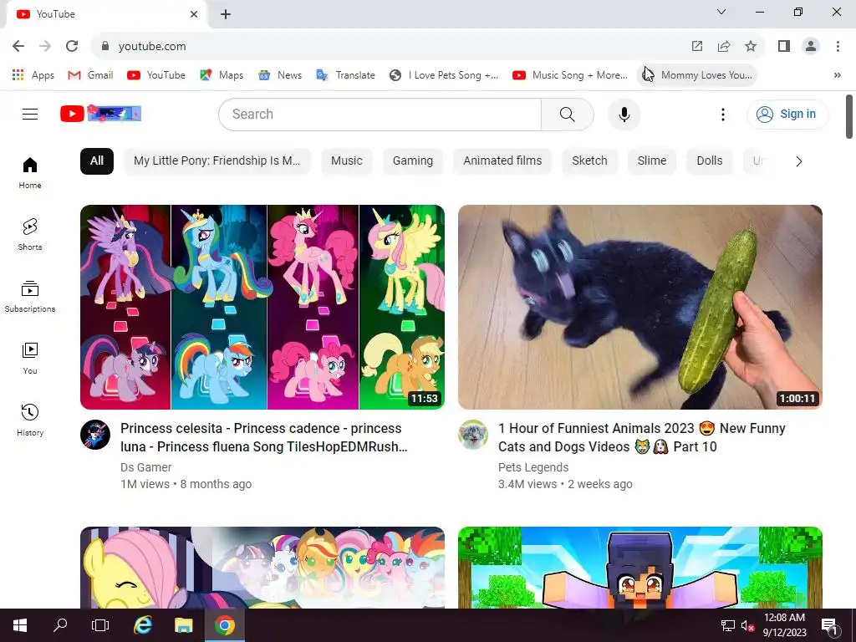
Task: Open Mommy Loves You bookmark
Action: [697, 74]
